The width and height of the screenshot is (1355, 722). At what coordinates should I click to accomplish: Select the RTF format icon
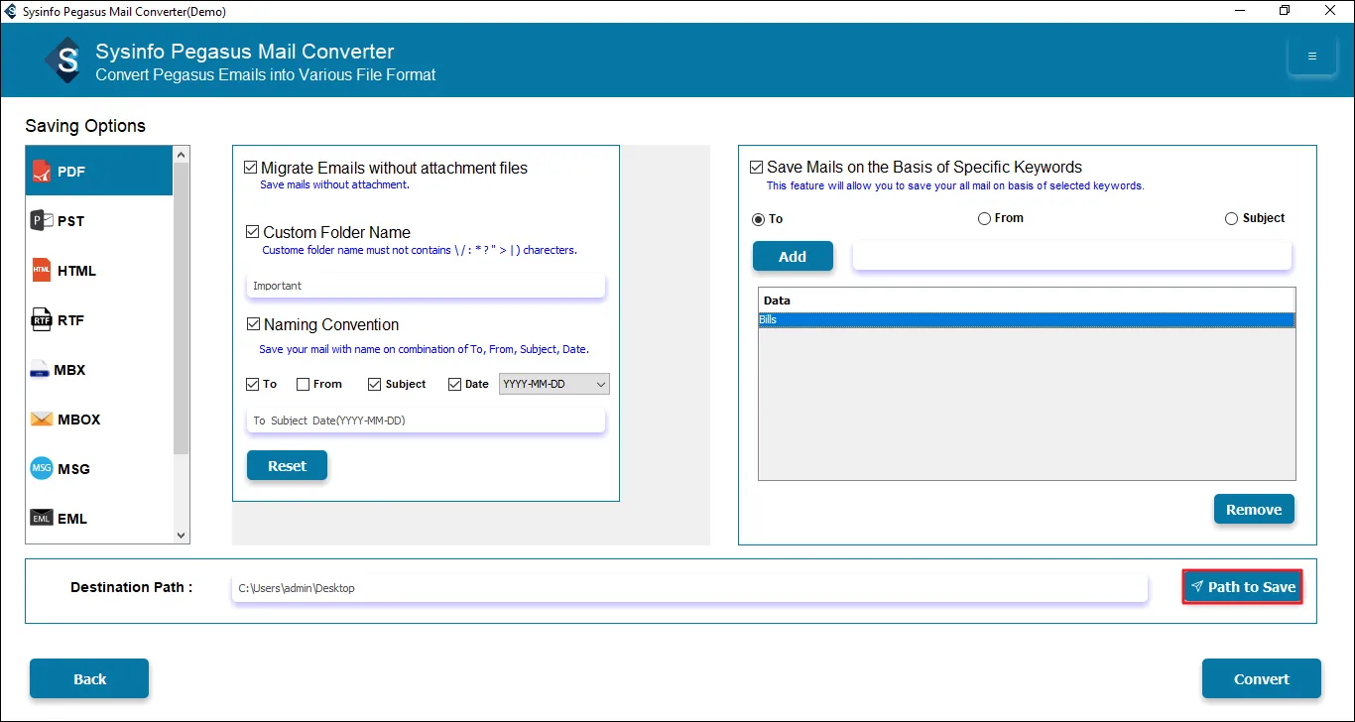[42, 320]
